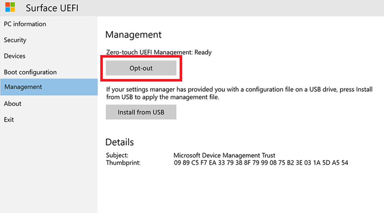Click the Surface UEFI title text
Viewport: 384px width, 213px height.
[x=52, y=8]
